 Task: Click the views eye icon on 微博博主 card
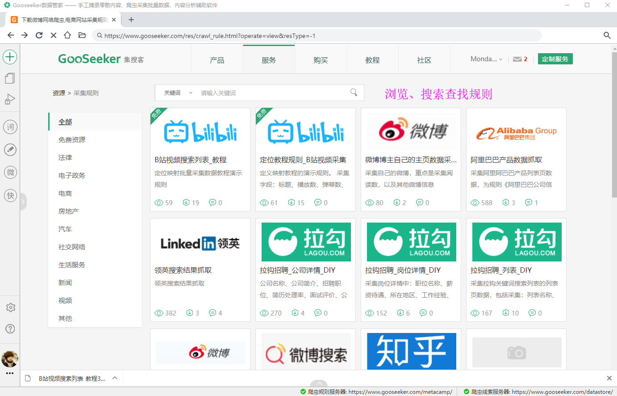coord(370,203)
